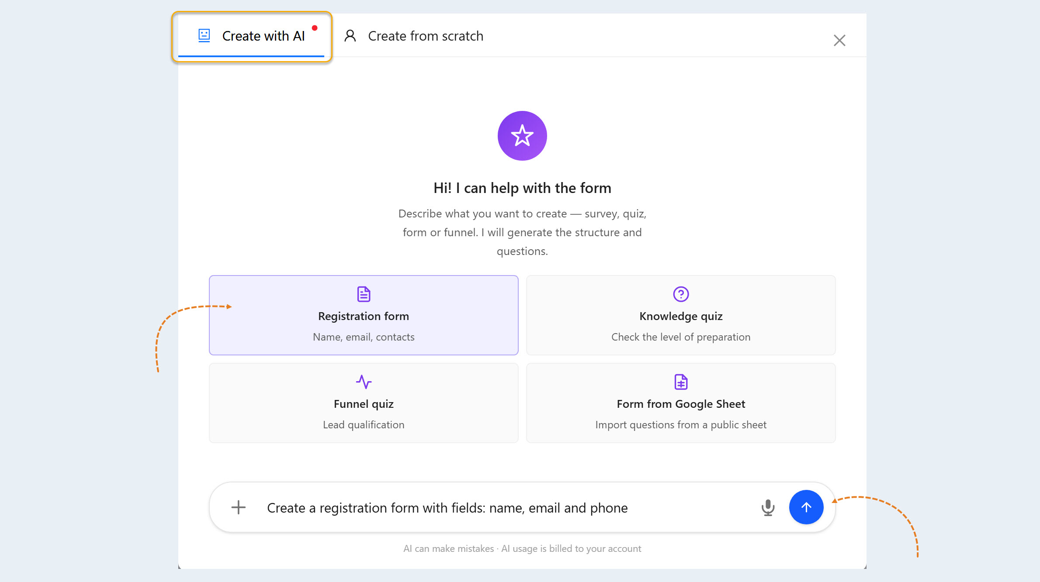Send the prompt with the blue arrow button

[x=806, y=507]
